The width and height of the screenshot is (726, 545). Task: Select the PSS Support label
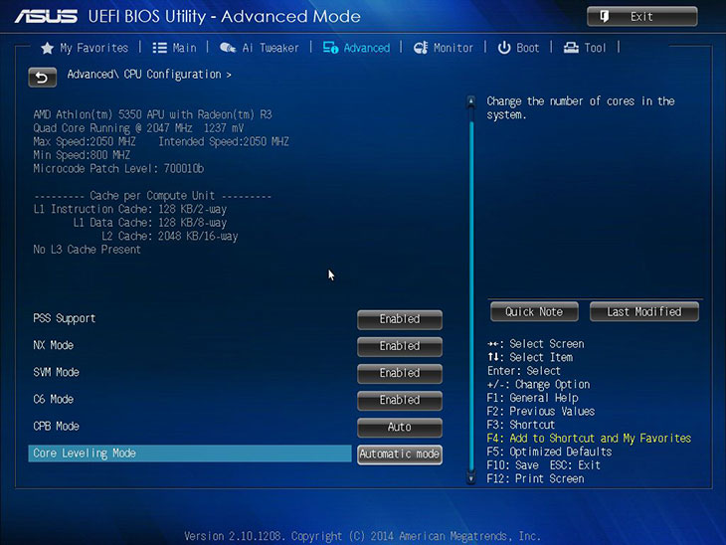click(x=65, y=318)
